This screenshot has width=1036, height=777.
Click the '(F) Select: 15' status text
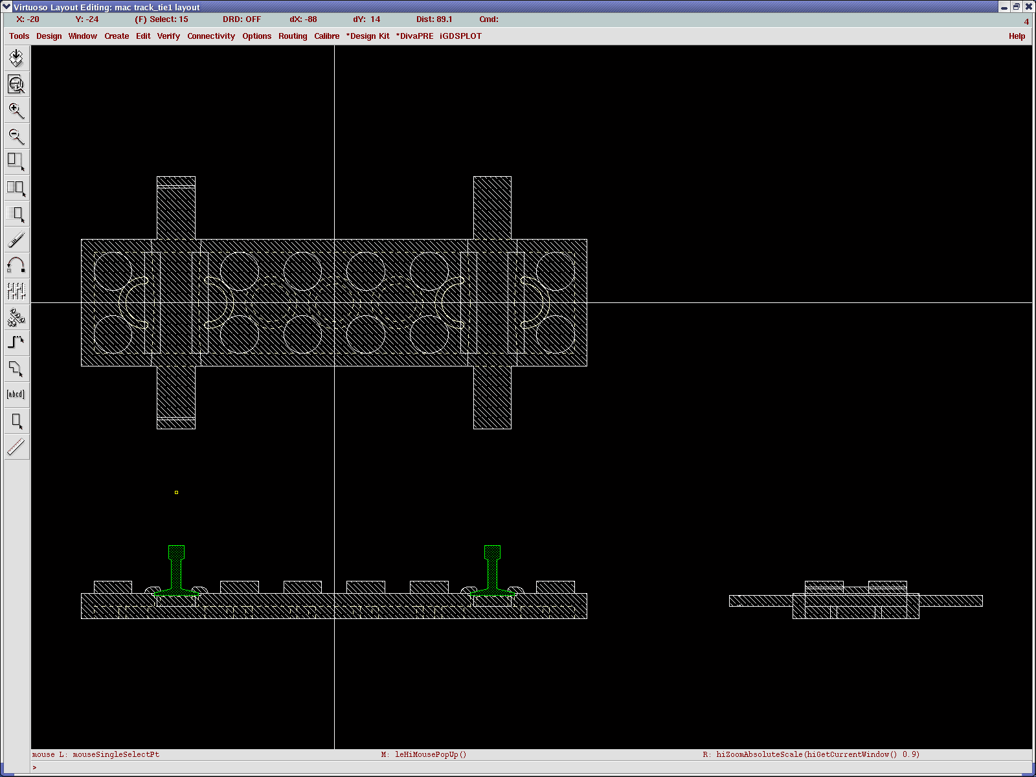click(161, 19)
